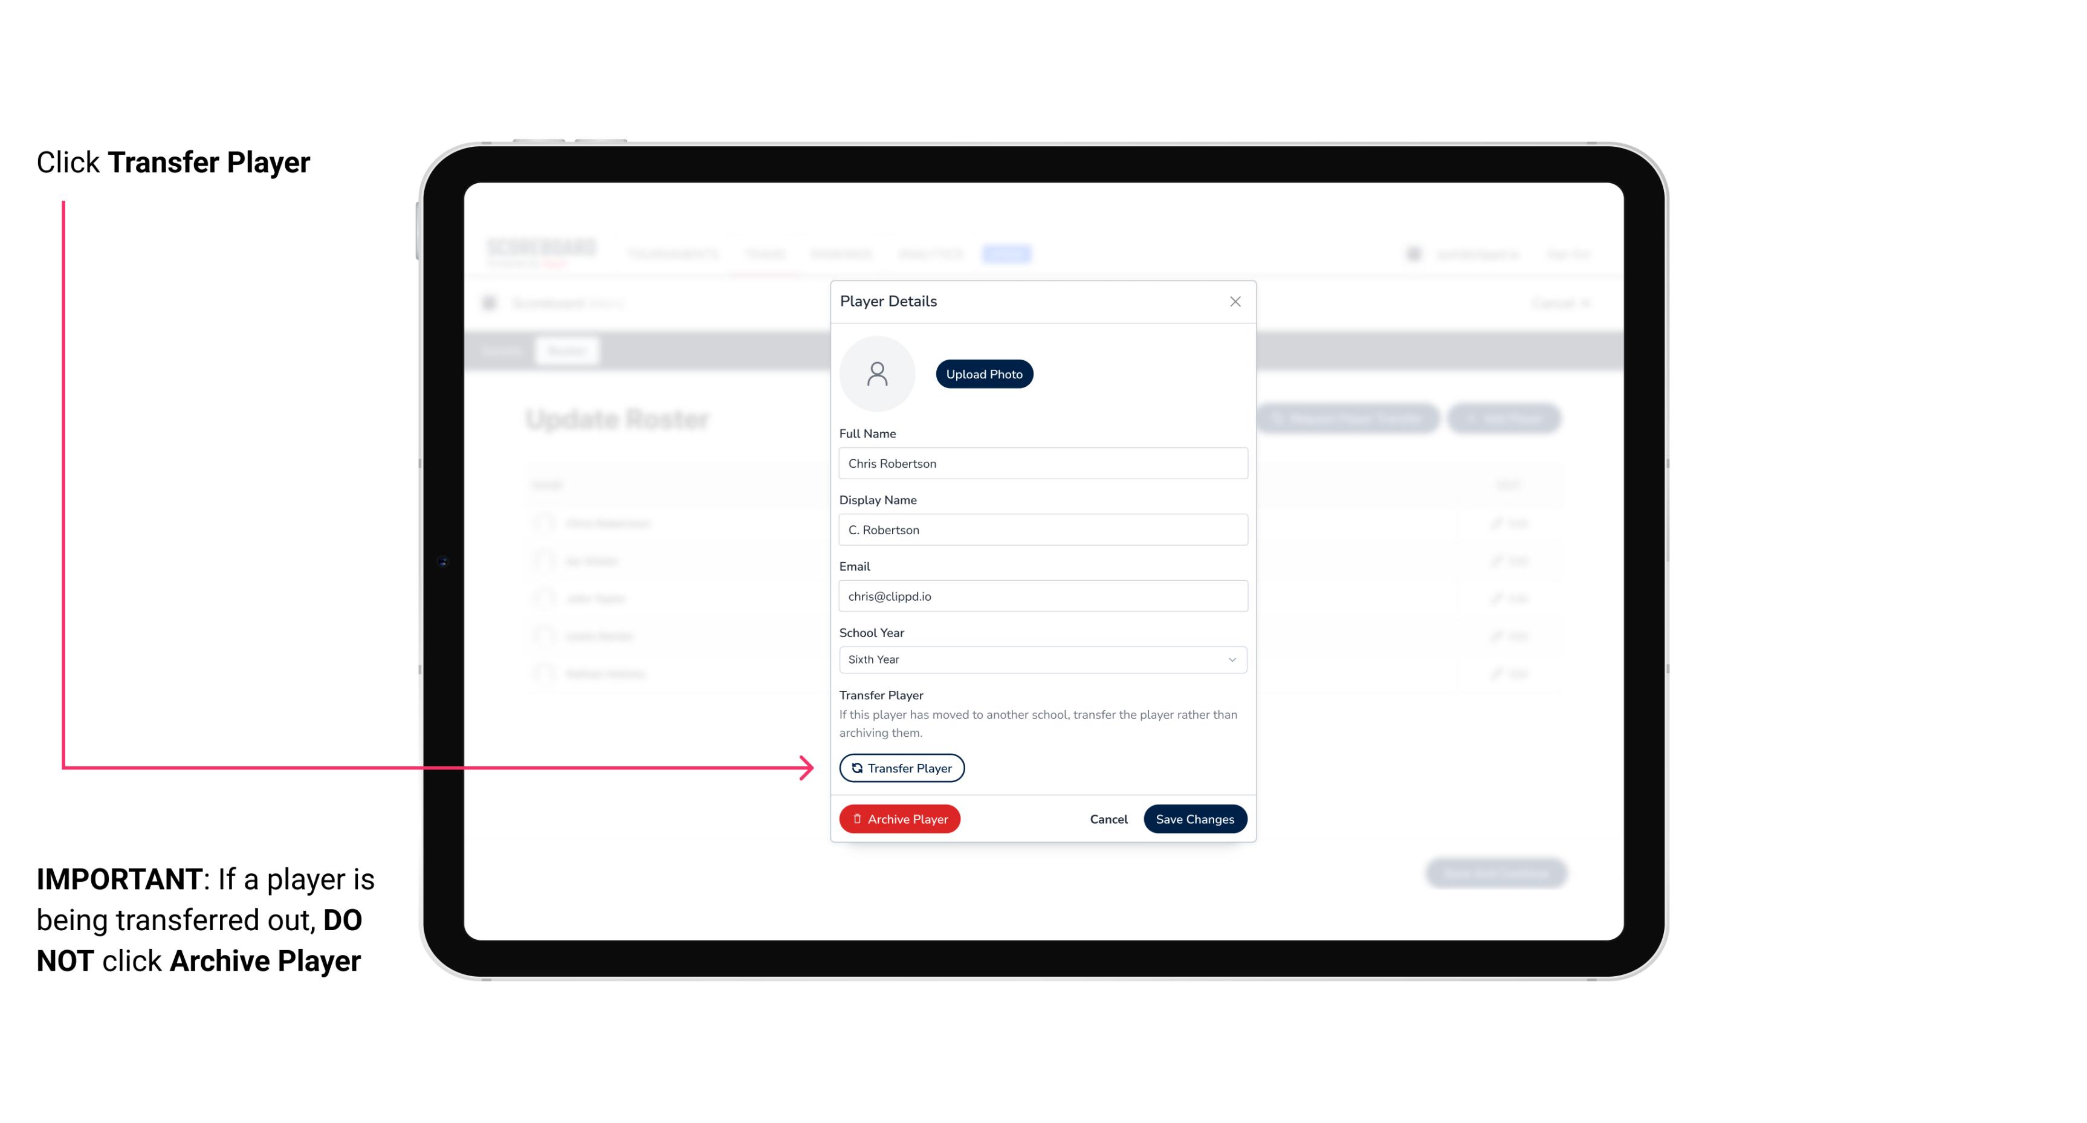The image size is (2087, 1123).
Task: Click the close X icon on dialog
Action: coord(1235,302)
